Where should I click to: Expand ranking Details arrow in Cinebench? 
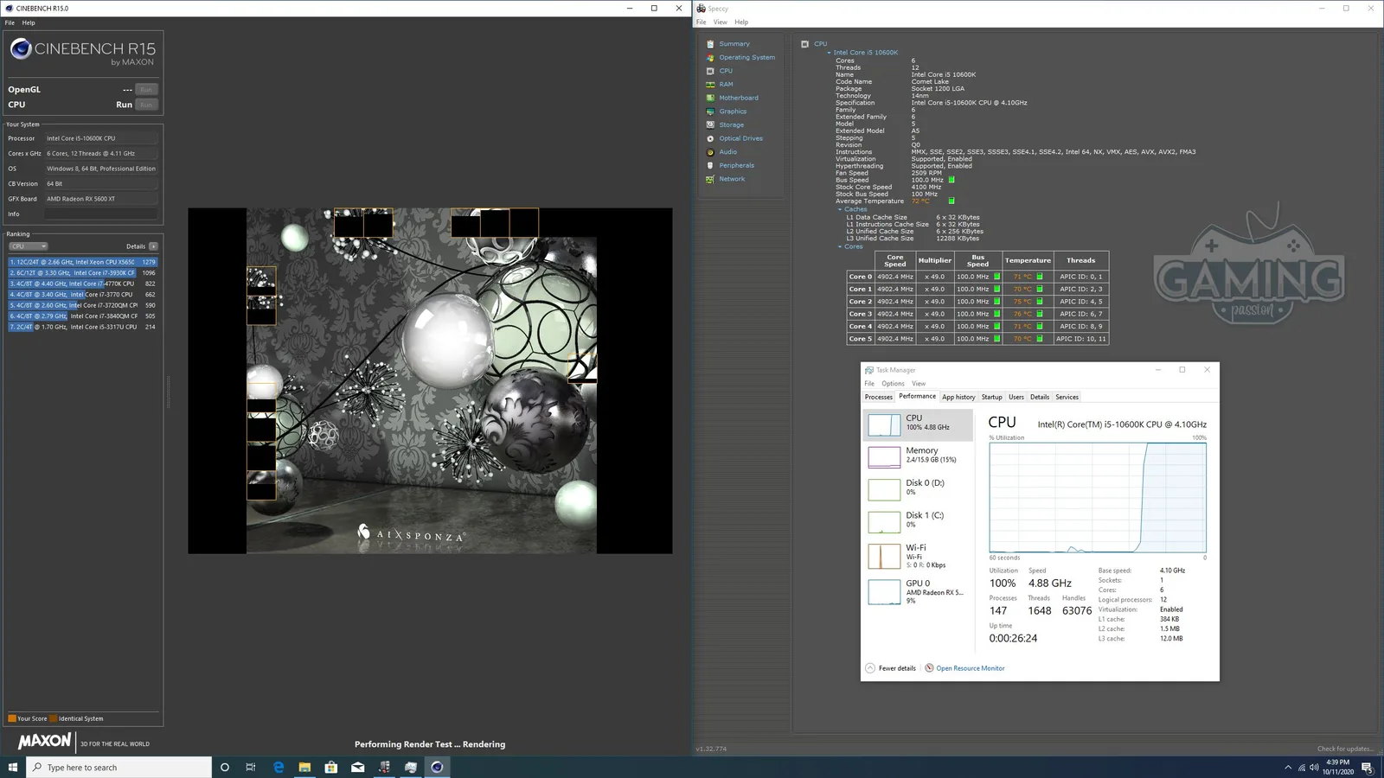click(153, 246)
